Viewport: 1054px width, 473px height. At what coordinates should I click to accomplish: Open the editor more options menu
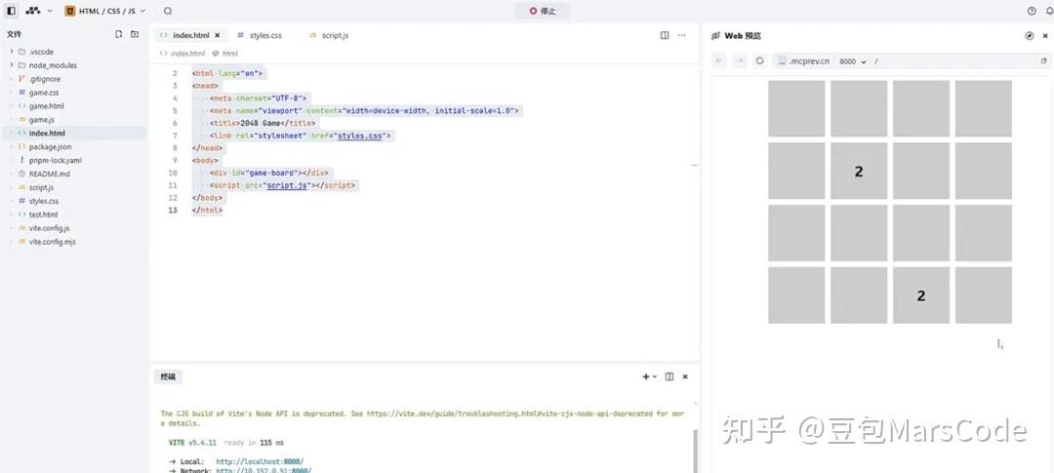point(681,35)
